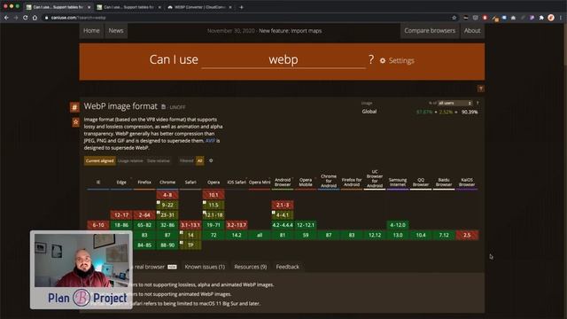Click the iOS Safari 3.2-13.7 cell
Viewport: 567px width, 319px height.
click(237, 225)
